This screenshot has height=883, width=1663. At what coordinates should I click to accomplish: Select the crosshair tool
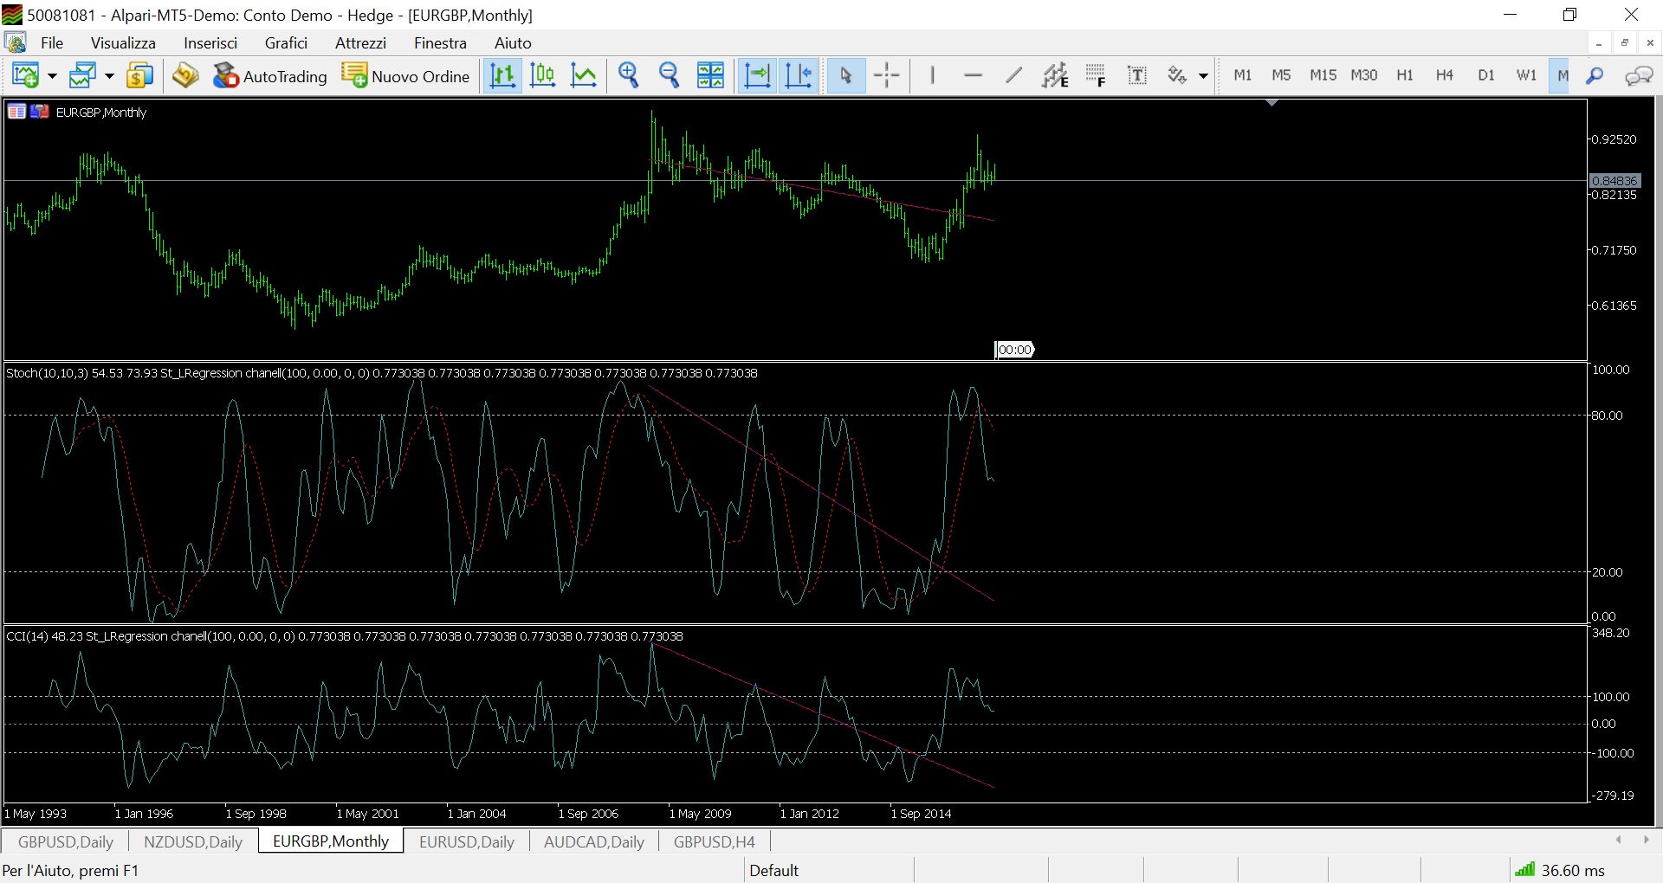[886, 76]
